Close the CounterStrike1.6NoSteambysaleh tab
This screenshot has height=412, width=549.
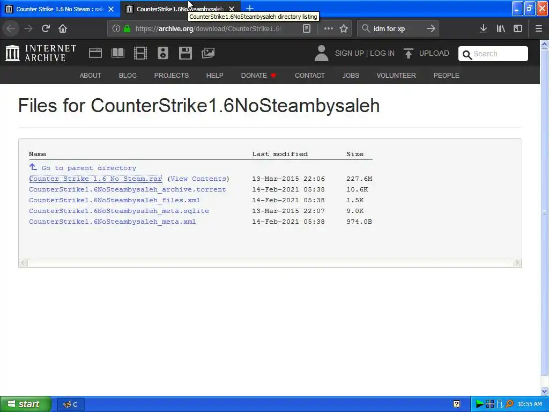(x=232, y=9)
